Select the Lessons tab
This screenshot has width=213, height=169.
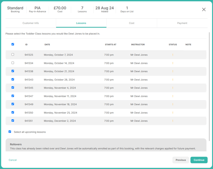(81, 23)
